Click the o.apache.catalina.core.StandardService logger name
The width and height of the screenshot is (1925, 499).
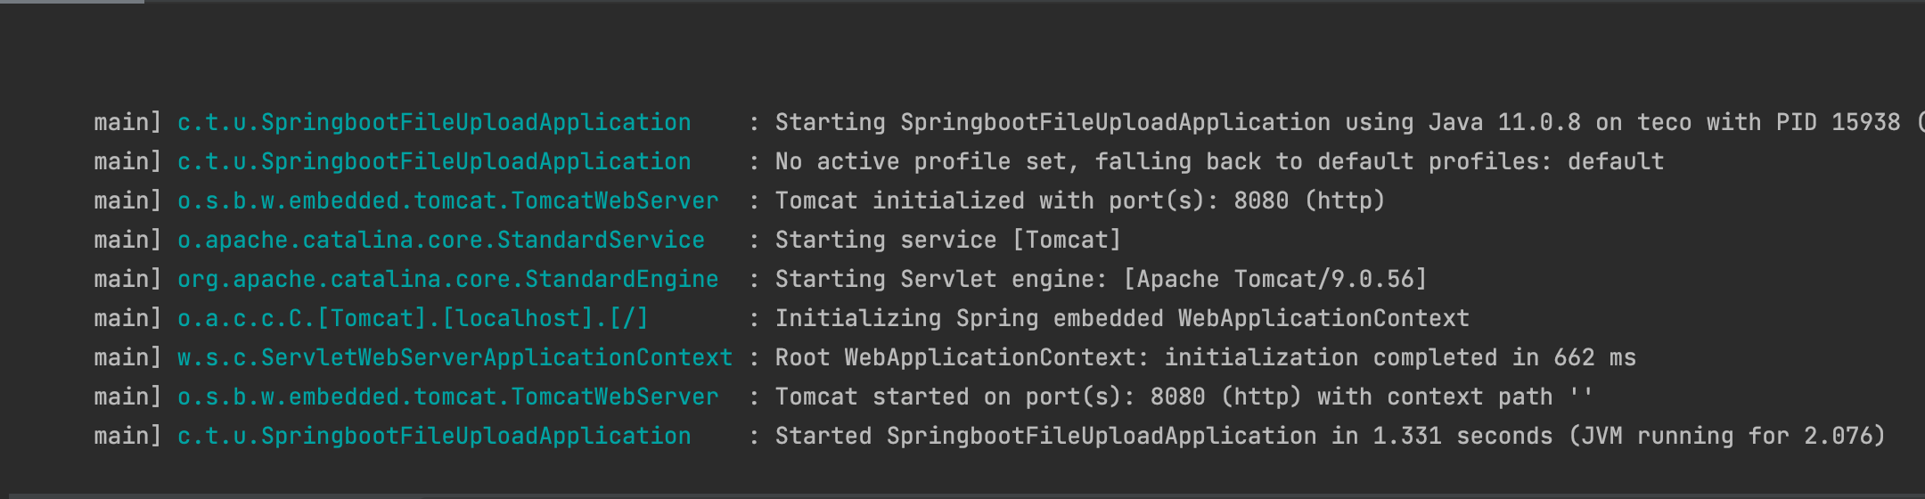(x=441, y=240)
